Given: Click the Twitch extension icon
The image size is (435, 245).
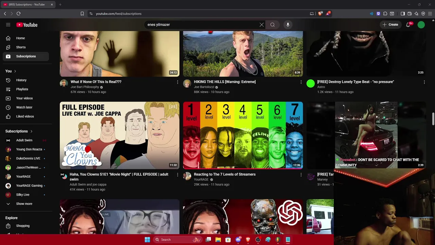Looking at the screenshot, I should [378, 14].
